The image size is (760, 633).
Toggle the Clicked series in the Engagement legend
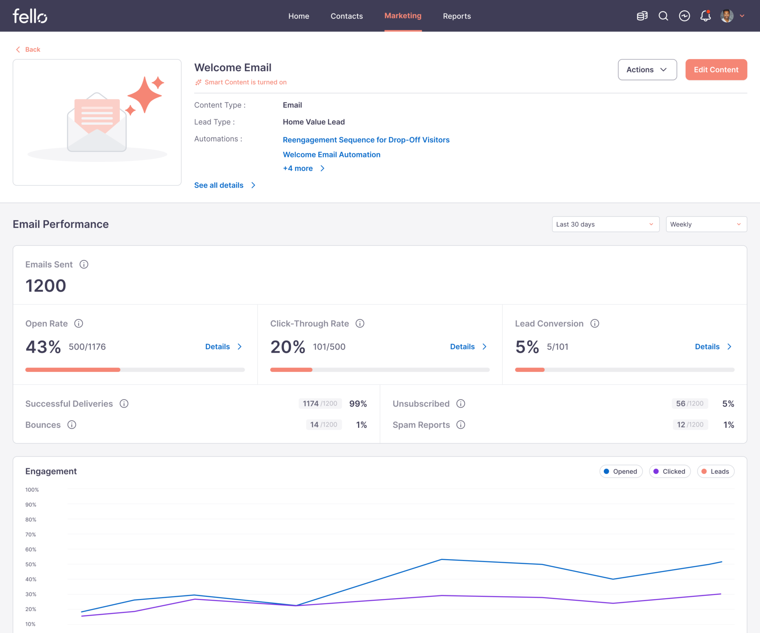coord(669,471)
